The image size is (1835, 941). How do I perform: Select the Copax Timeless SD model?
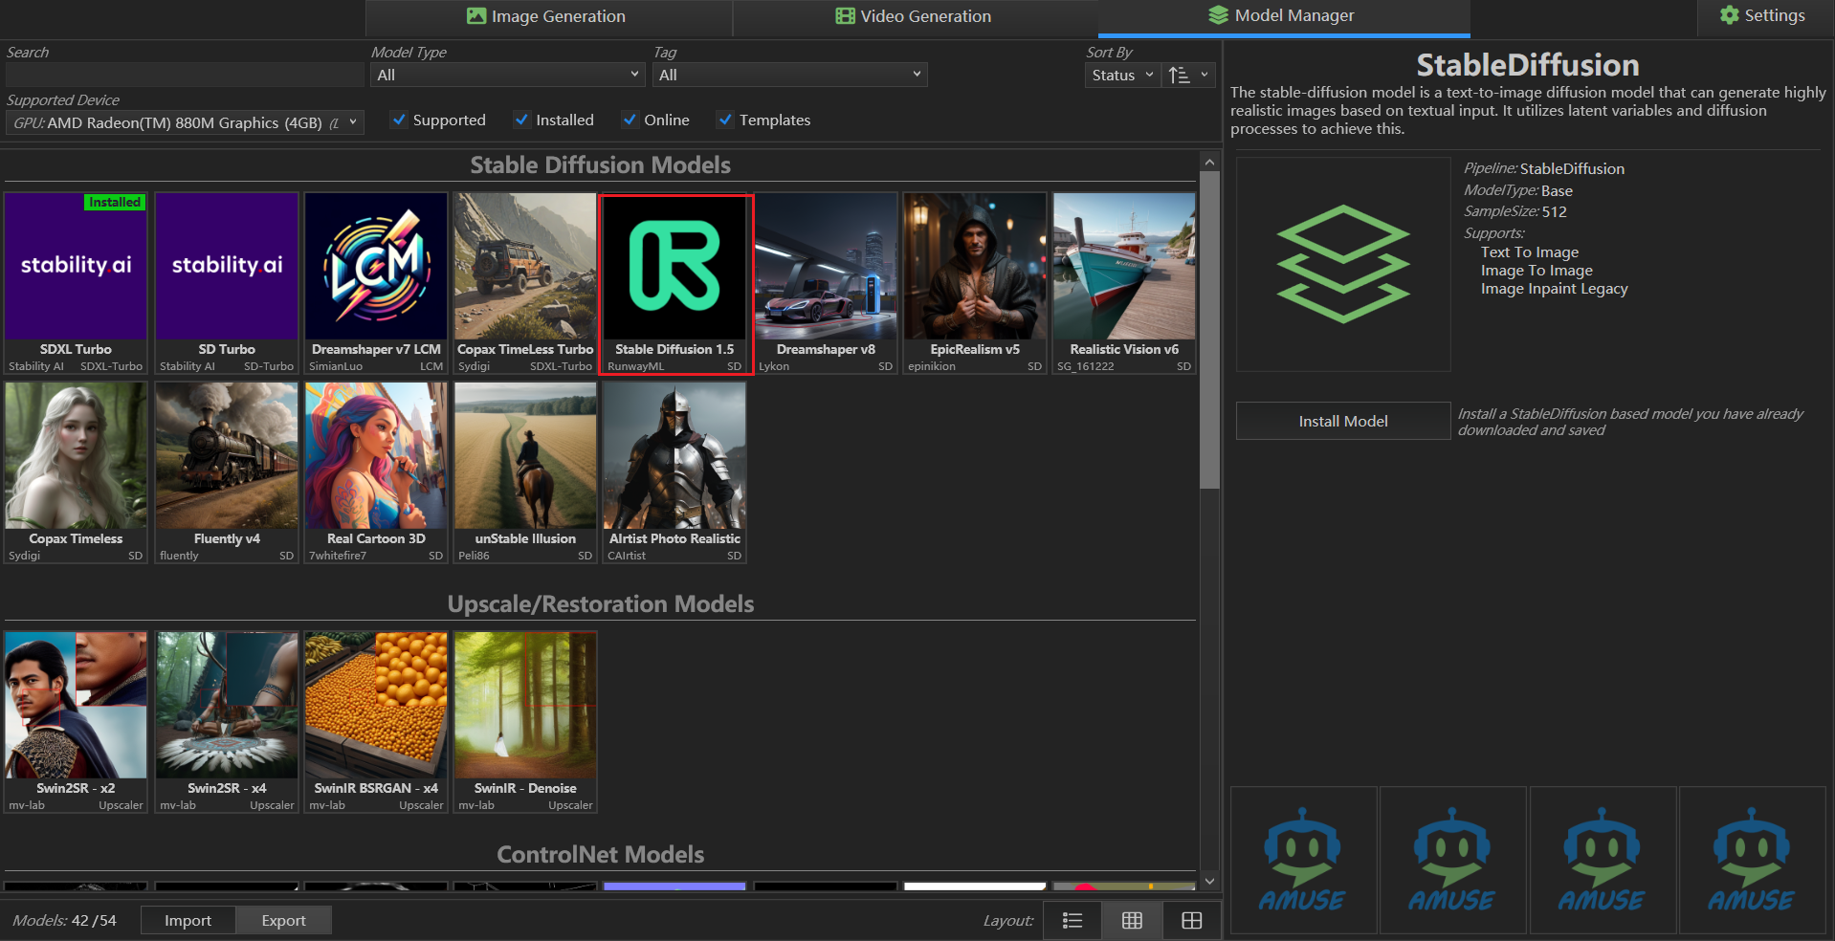(x=76, y=472)
